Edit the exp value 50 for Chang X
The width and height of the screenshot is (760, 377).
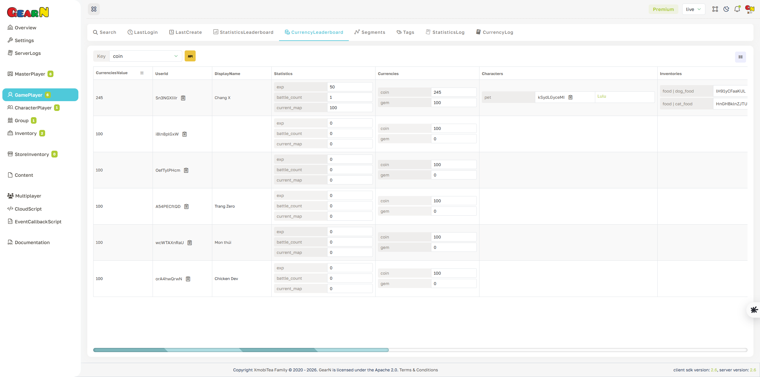(x=350, y=87)
